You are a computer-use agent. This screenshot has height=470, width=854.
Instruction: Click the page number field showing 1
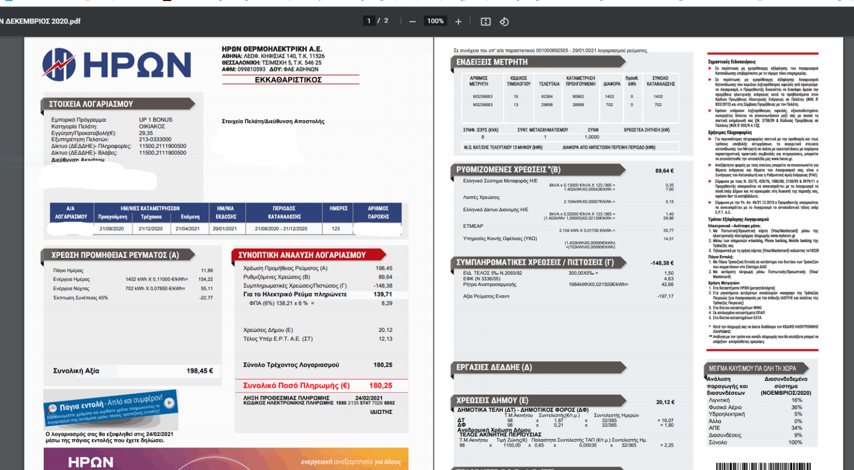click(x=368, y=21)
